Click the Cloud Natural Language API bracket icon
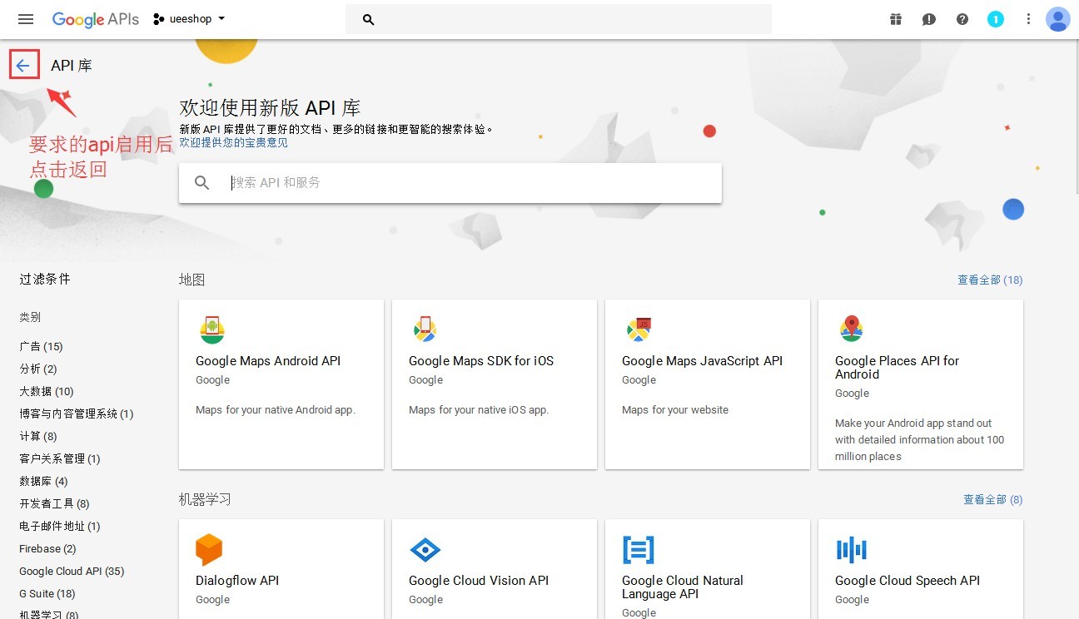The image size is (1079, 619). [639, 550]
